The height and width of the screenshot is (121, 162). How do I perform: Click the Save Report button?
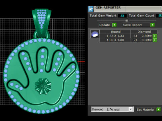pos(136,25)
